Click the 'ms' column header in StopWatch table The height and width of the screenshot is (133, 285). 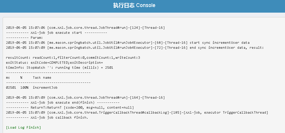8,78
